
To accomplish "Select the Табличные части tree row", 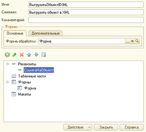I will [x=32, y=76].
